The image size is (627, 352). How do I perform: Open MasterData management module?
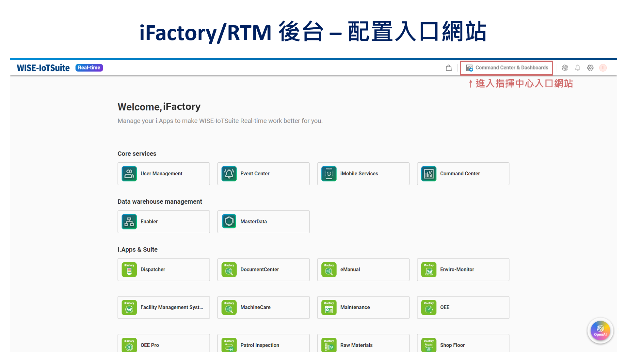[263, 221]
